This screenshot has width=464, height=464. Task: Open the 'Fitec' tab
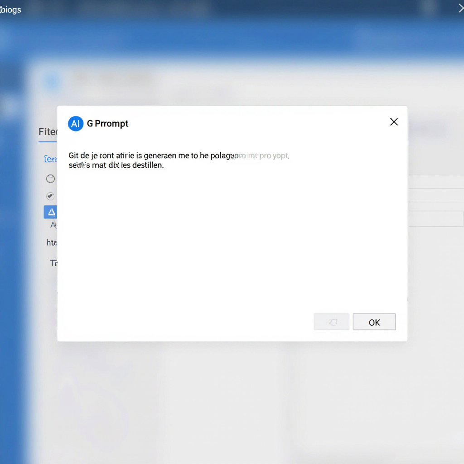coord(48,132)
